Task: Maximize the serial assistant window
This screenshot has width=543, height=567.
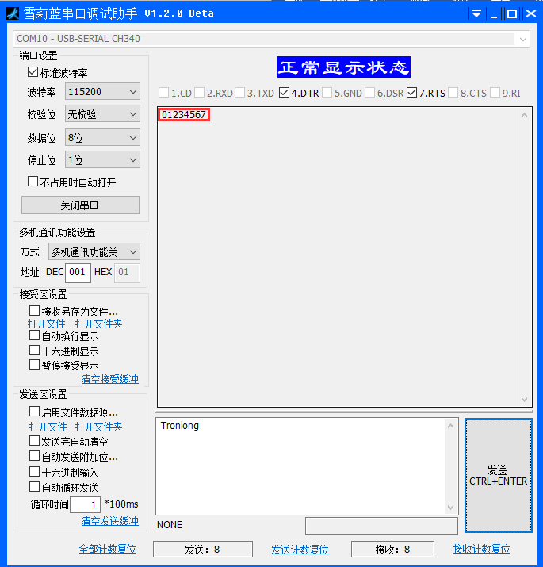Action: [512, 13]
